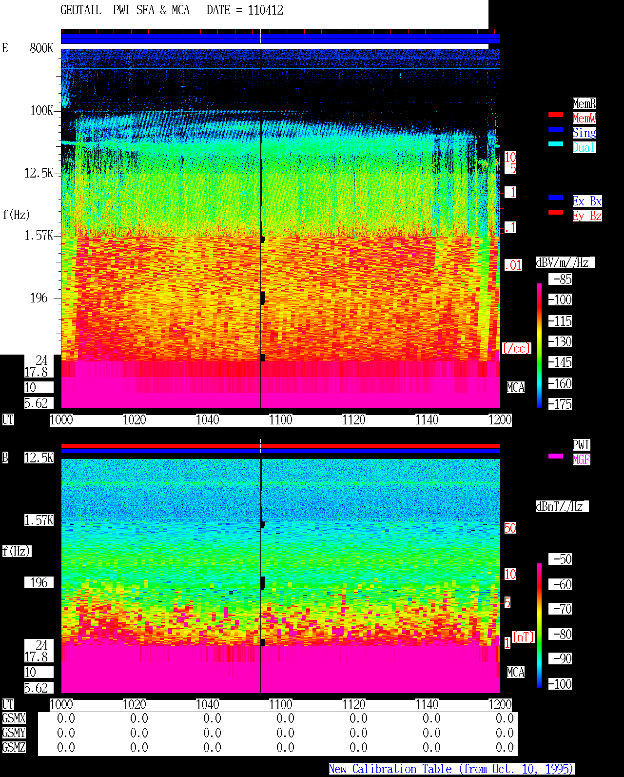Click the B panel letter label
The width and height of the screenshot is (624, 777).
(x=5, y=458)
